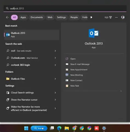The width and height of the screenshot is (130, 132).
Task: Click the Outlook Files folder icon
Action: tap(8, 79)
